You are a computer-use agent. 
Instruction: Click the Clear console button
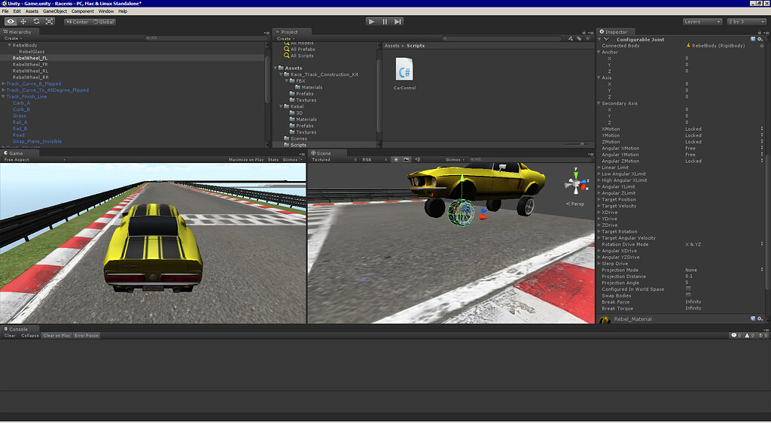click(x=10, y=336)
